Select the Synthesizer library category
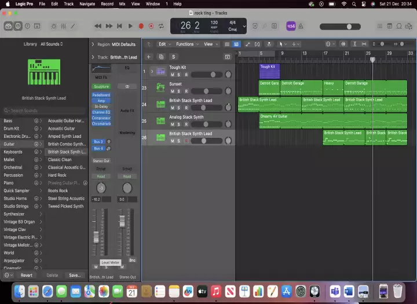Image resolution: width=417 pixels, height=304 pixels. pyautogui.click(x=23, y=214)
